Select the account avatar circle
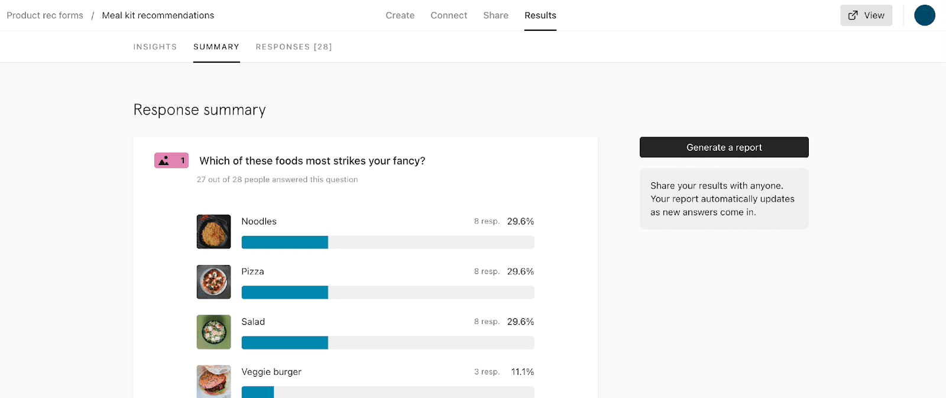 click(x=924, y=15)
